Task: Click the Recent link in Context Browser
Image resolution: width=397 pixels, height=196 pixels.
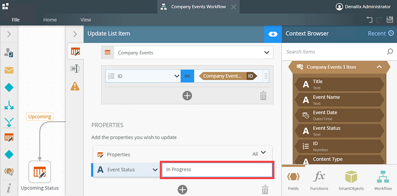Action: tap(381, 33)
